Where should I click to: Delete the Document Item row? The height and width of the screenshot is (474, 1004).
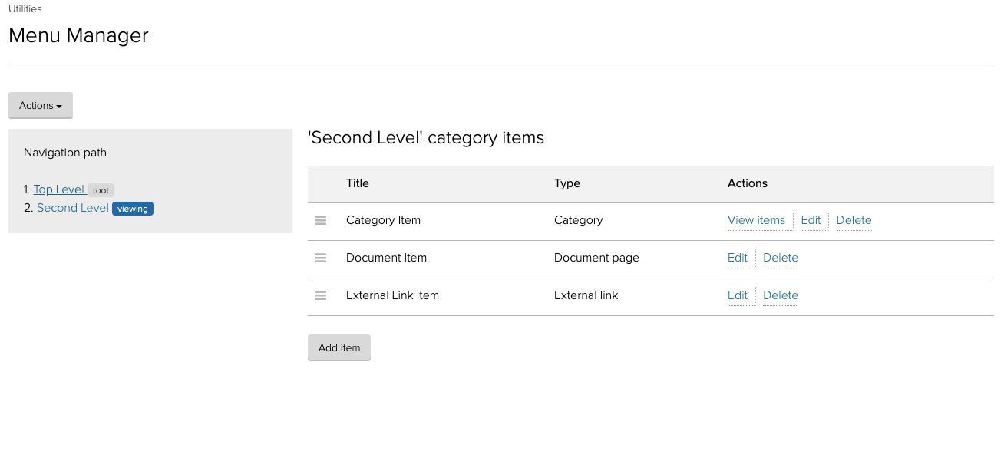(x=780, y=258)
